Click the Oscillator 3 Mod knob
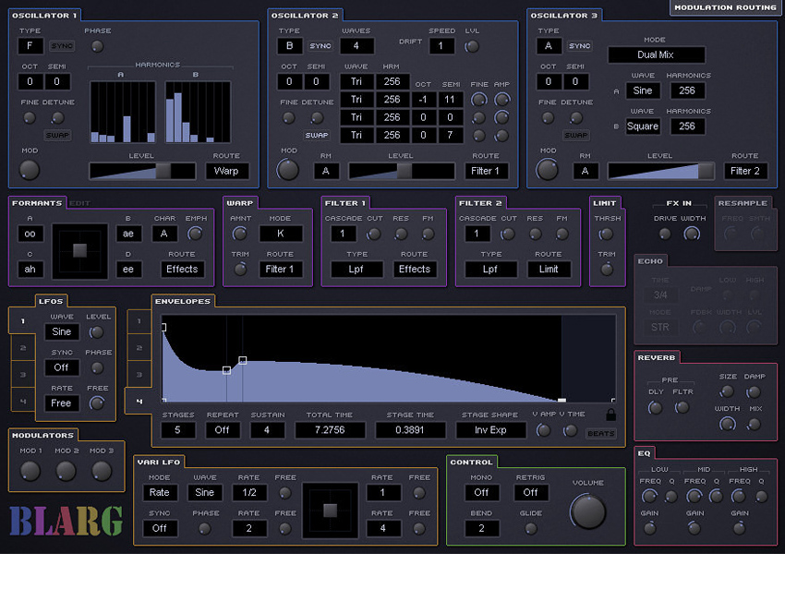The width and height of the screenshot is (785, 589). [x=548, y=170]
